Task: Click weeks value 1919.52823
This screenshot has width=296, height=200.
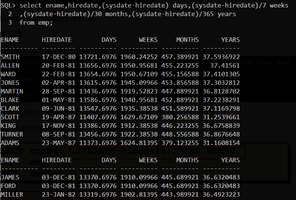Action: pos(139,91)
